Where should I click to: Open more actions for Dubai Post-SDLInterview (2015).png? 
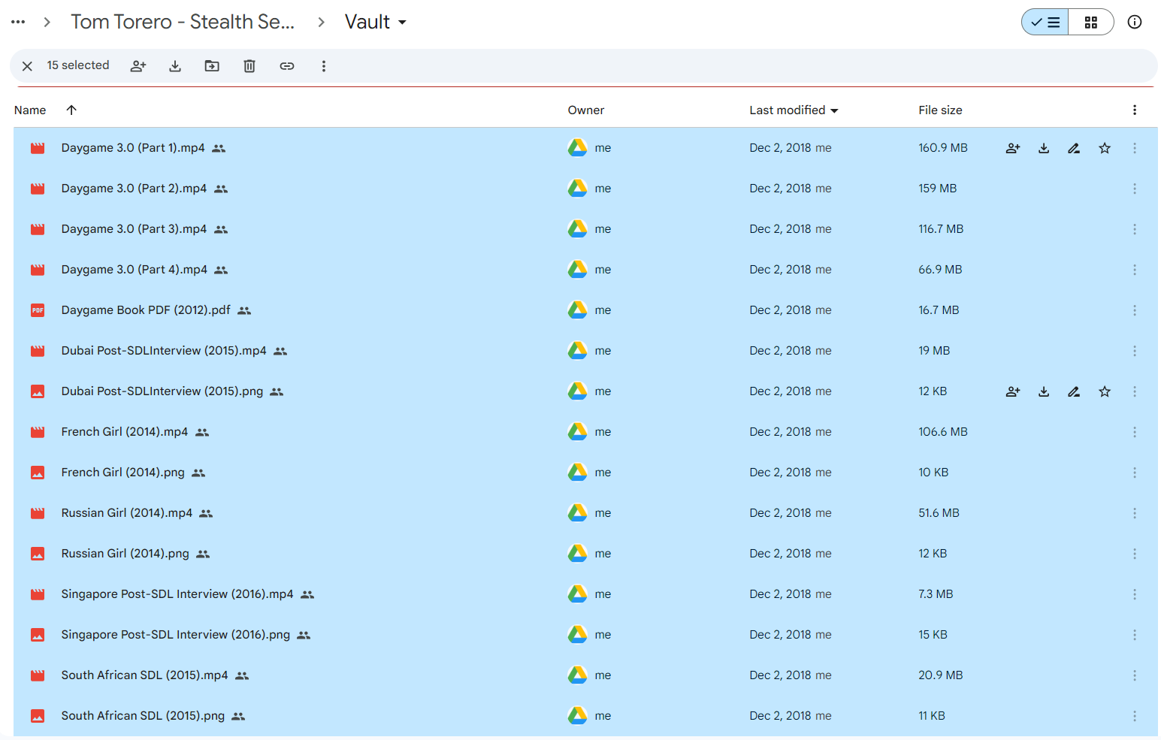click(x=1135, y=391)
